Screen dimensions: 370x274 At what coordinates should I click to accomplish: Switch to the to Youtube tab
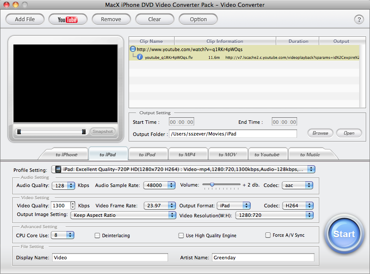[x=267, y=155]
